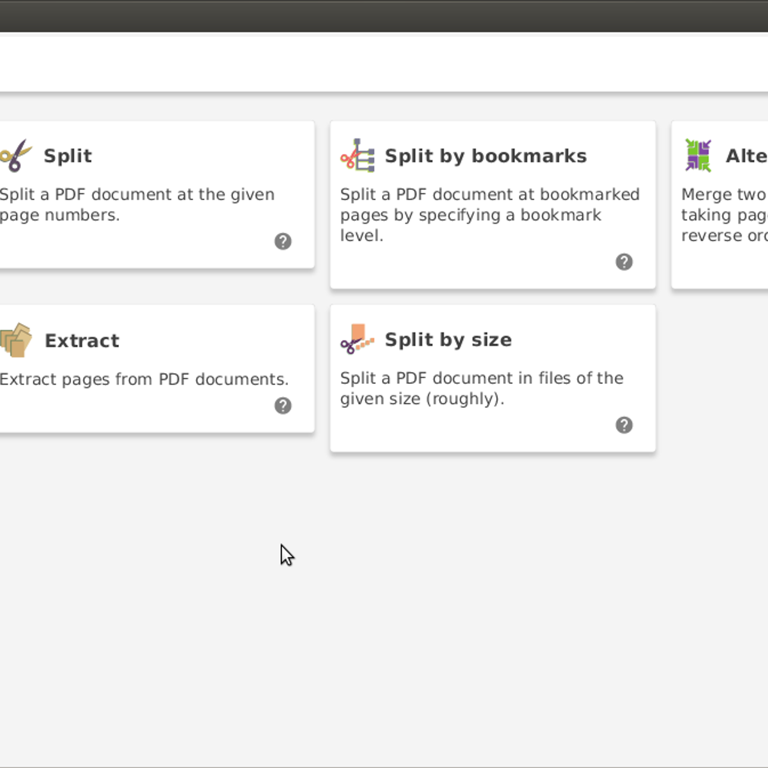Click the Split by bookmarks tree-scissors icon
The height and width of the screenshot is (768, 768).
pos(358,156)
